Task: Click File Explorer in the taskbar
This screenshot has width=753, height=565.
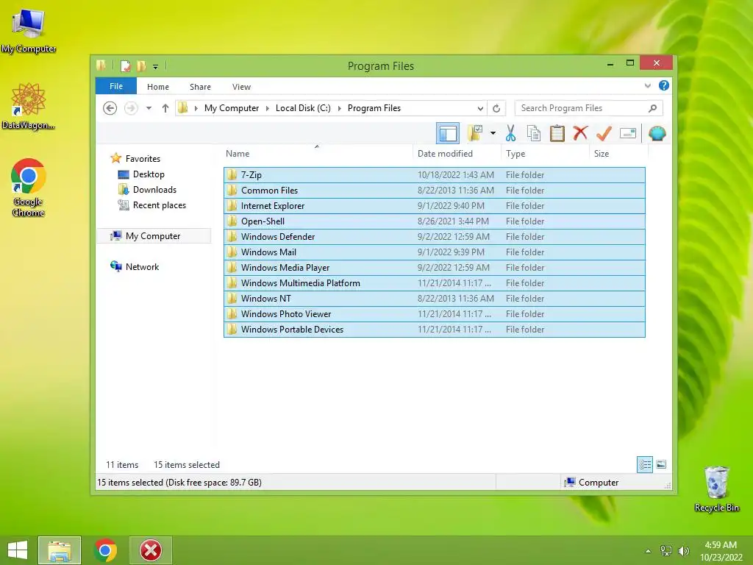Action: click(x=60, y=550)
